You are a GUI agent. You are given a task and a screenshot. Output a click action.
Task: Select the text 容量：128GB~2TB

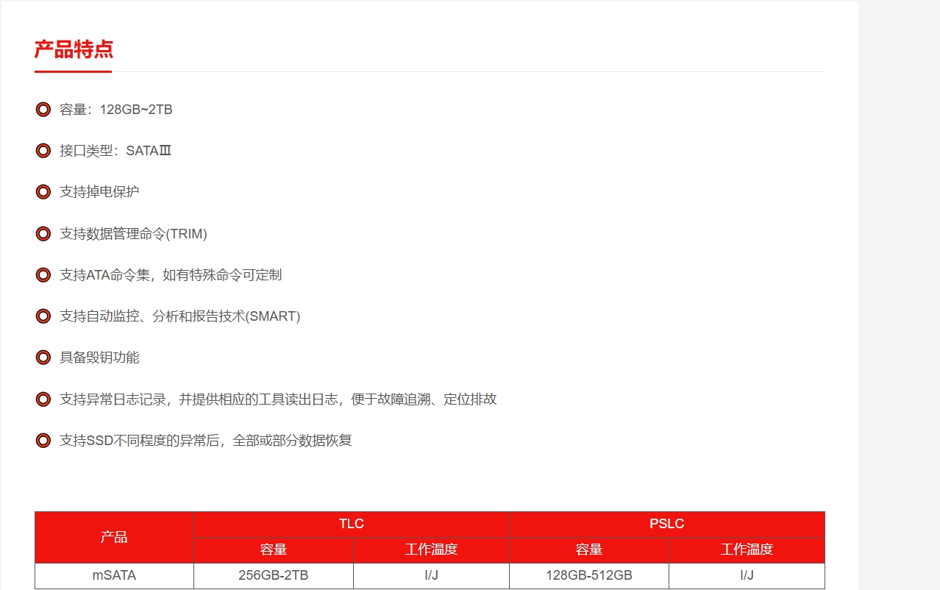(116, 110)
